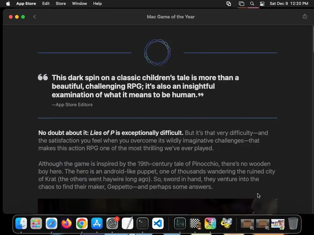Click the share button in title bar
Screen dimensions: 314x235
point(304,17)
